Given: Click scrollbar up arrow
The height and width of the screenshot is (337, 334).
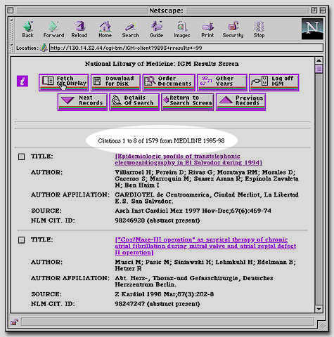Looking at the screenshot, I should [319, 60].
